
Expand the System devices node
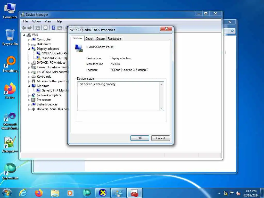(29, 105)
